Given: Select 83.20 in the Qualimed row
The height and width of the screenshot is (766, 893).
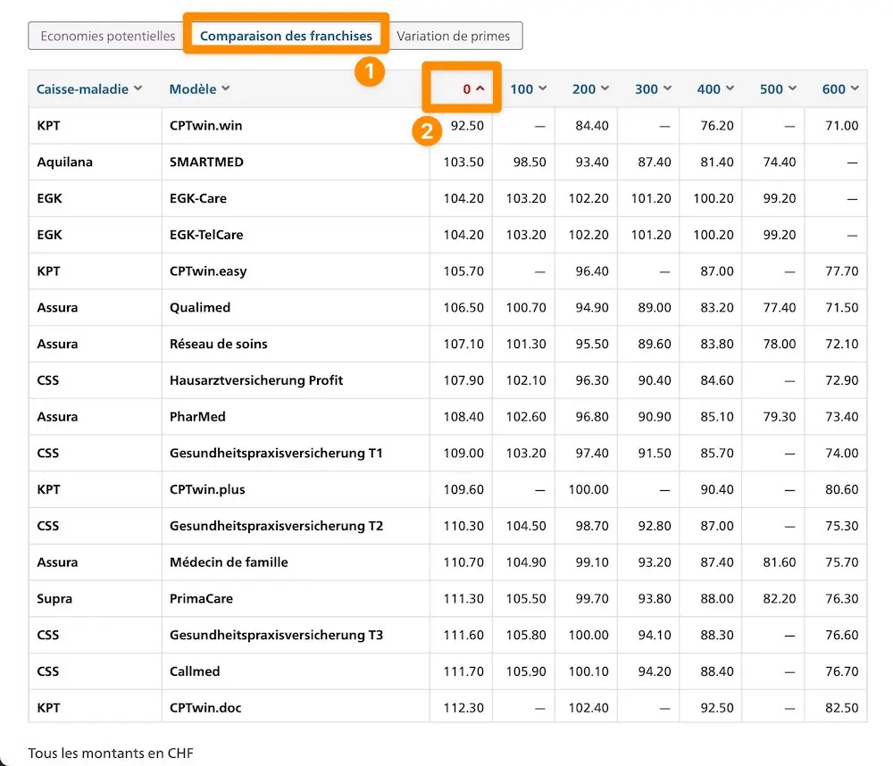Looking at the screenshot, I should pyautogui.click(x=717, y=307).
